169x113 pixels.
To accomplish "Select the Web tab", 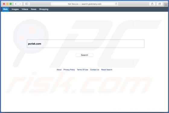I will (x=5, y=9).
